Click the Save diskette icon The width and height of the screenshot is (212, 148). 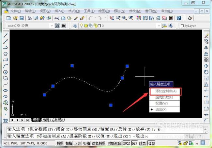(22, 18)
